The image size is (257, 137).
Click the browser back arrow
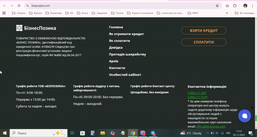pyautogui.click(x=4, y=6)
